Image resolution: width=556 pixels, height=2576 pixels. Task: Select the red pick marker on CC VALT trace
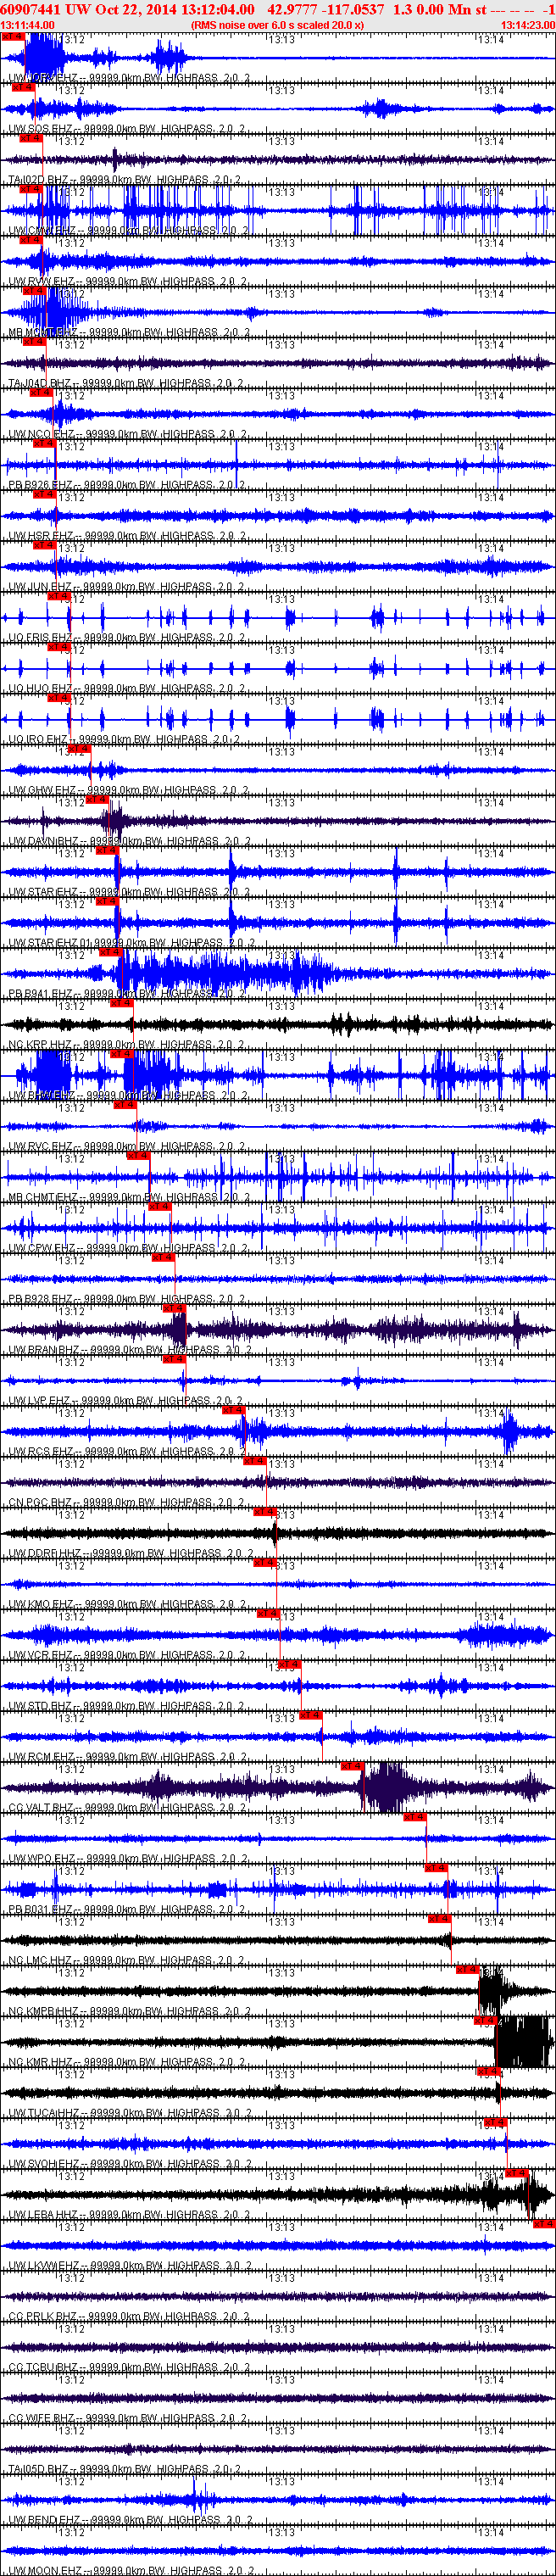click(x=352, y=1766)
